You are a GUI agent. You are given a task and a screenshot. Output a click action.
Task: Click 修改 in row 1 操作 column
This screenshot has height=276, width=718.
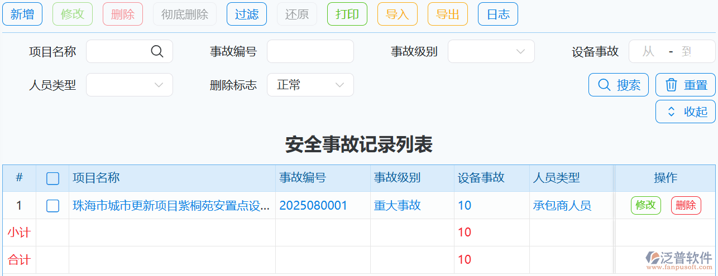click(646, 205)
